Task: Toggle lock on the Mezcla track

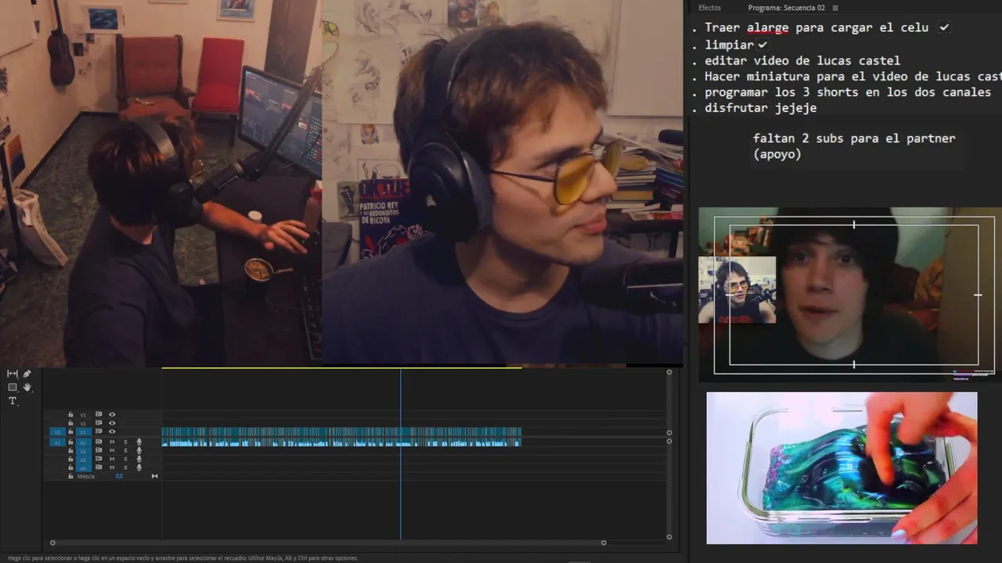Action: (70, 476)
